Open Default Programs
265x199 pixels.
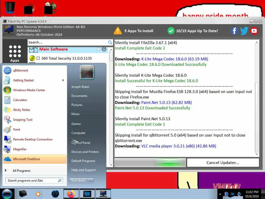(83, 161)
